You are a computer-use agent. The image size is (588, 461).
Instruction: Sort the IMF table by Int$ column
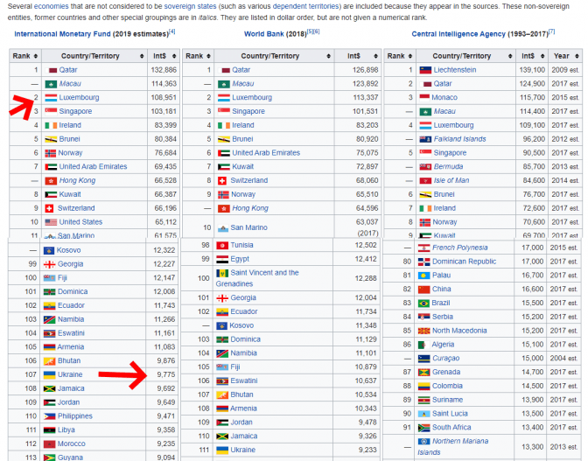(x=165, y=55)
